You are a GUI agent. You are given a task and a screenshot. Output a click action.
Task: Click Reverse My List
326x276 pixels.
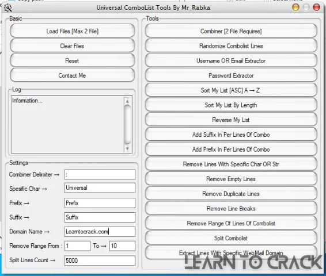pos(231,120)
